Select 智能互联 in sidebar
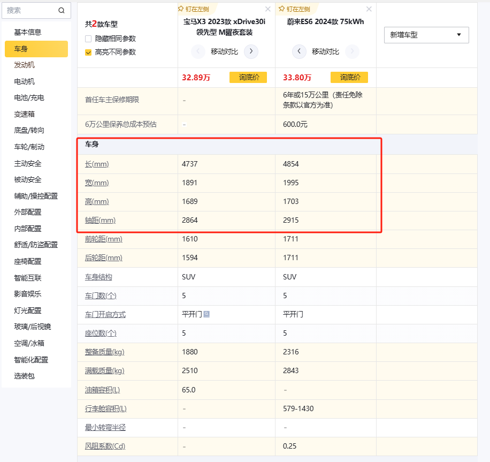490x462 pixels. click(x=28, y=278)
